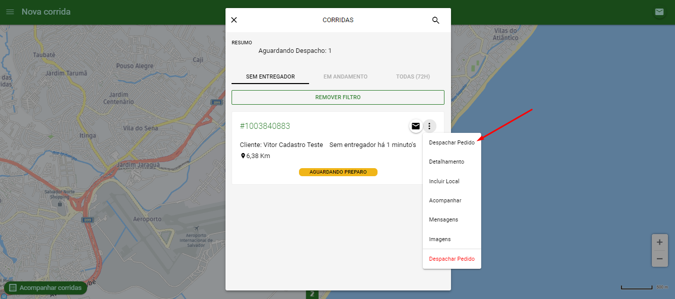Open the Acompanhar corridas button
This screenshot has width=675, height=299.
tap(45, 288)
